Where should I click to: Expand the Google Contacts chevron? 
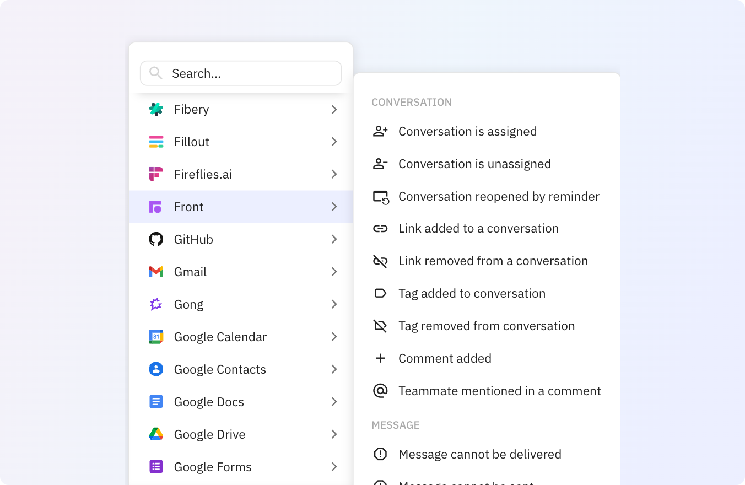coord(334,369)
